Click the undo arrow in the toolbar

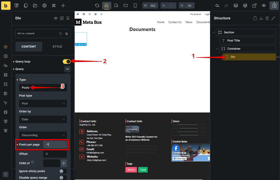(x=217, y=6)
